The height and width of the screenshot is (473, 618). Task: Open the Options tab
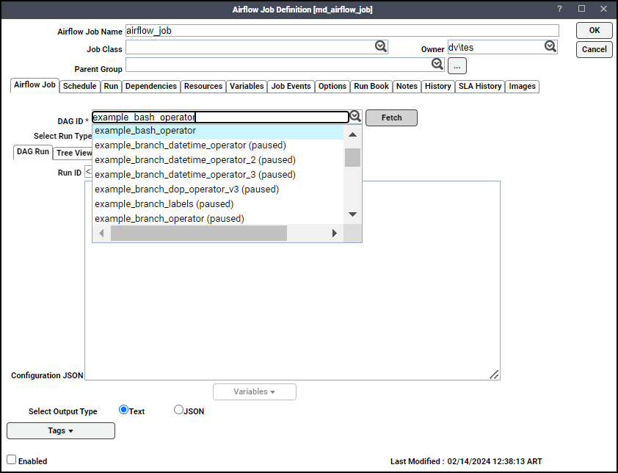pyautogui.click(x=332, y=86)
